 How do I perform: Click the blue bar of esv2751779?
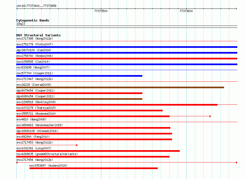tap(127, 47)
